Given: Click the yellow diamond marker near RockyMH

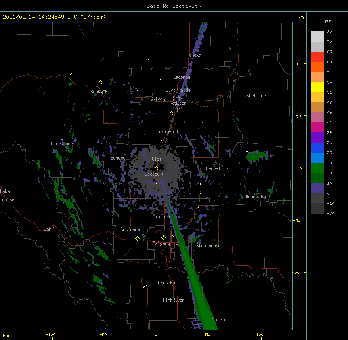Looking at the screenshot, I should click(x=101, y=82).
